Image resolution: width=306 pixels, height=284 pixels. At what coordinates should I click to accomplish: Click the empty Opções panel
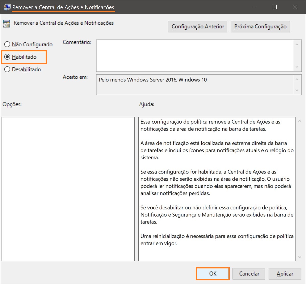pyautogui.click(x=68, y=189)
